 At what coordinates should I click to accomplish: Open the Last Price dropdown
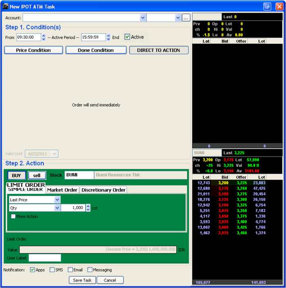pos(57,200)
